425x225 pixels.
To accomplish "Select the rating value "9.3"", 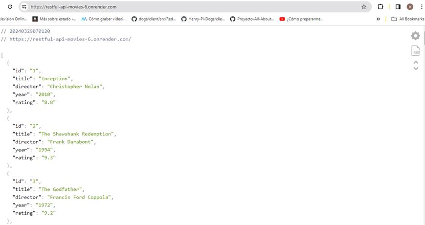I will (x=48, y=157).
